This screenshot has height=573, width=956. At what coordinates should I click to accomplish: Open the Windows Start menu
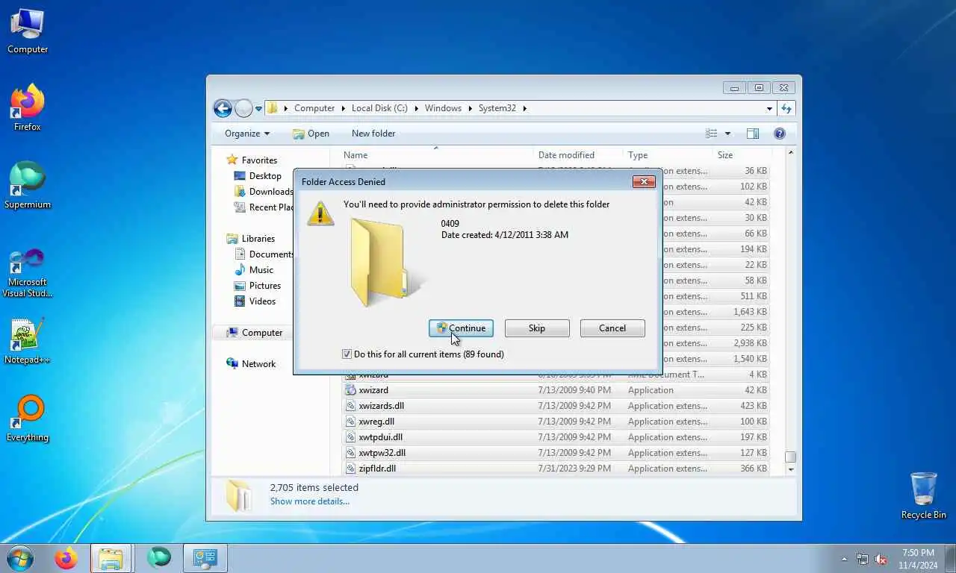click(x=20, y=558)
